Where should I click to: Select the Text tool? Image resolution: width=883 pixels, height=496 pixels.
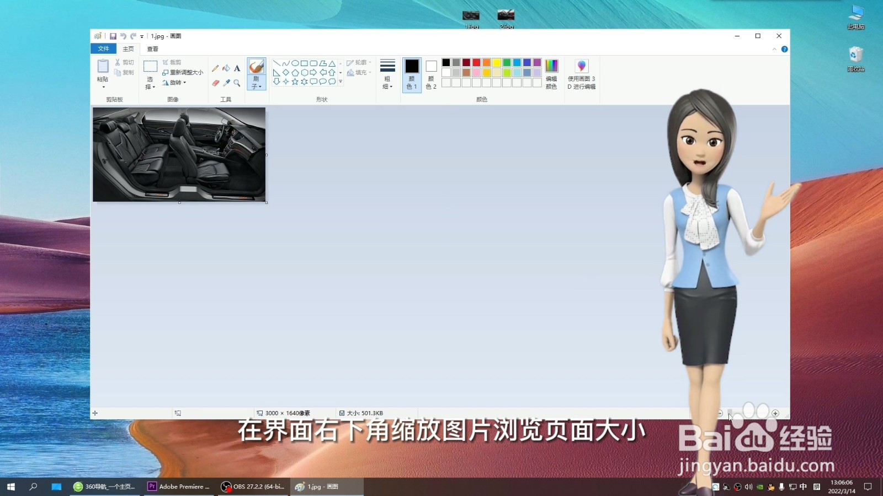[237, 68]
